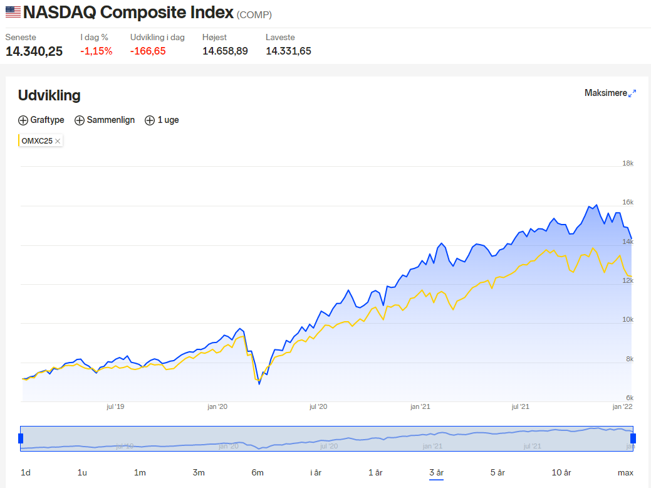Click the US flag icon beside NASDAQ title
This screenshot has height=488, width=651.
coord(13,12)
